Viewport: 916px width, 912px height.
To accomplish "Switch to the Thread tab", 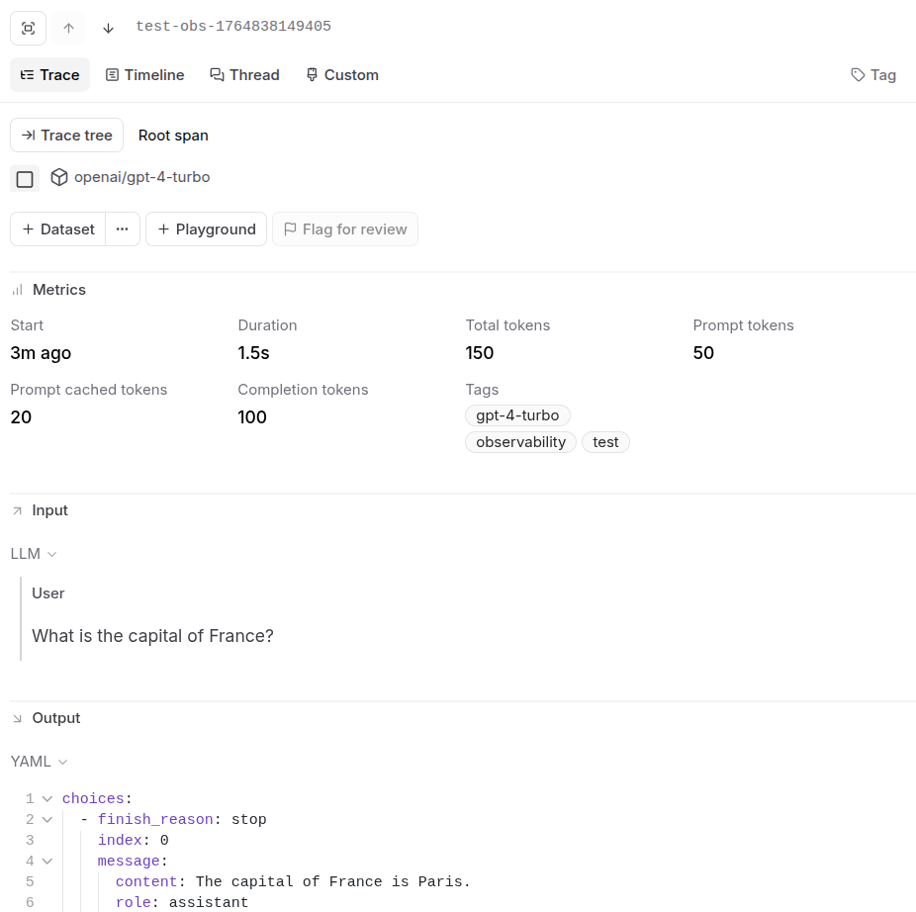I will point(244,75).
